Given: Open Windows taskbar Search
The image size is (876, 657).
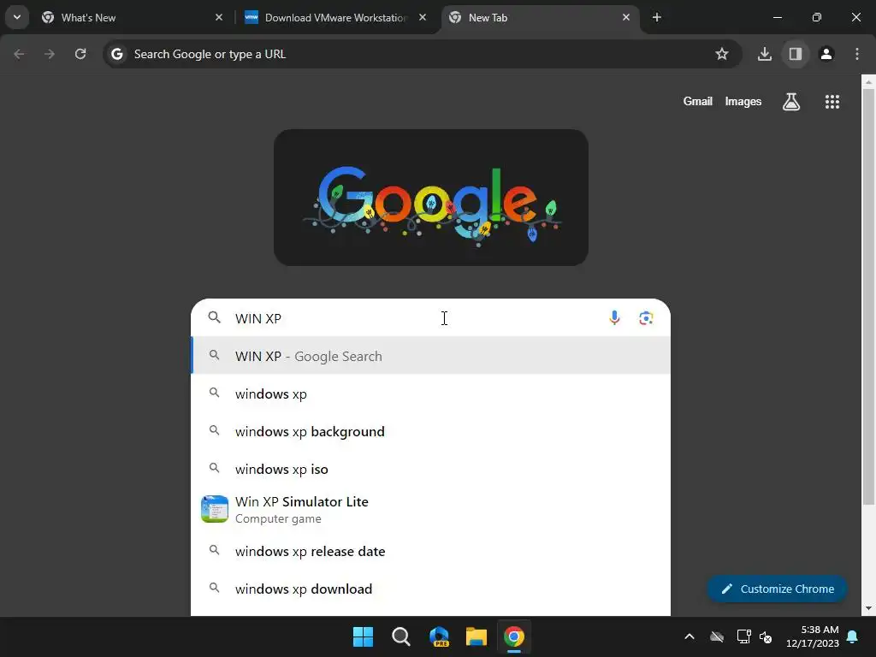Looking at the screenshot, I should pos(400,636).
